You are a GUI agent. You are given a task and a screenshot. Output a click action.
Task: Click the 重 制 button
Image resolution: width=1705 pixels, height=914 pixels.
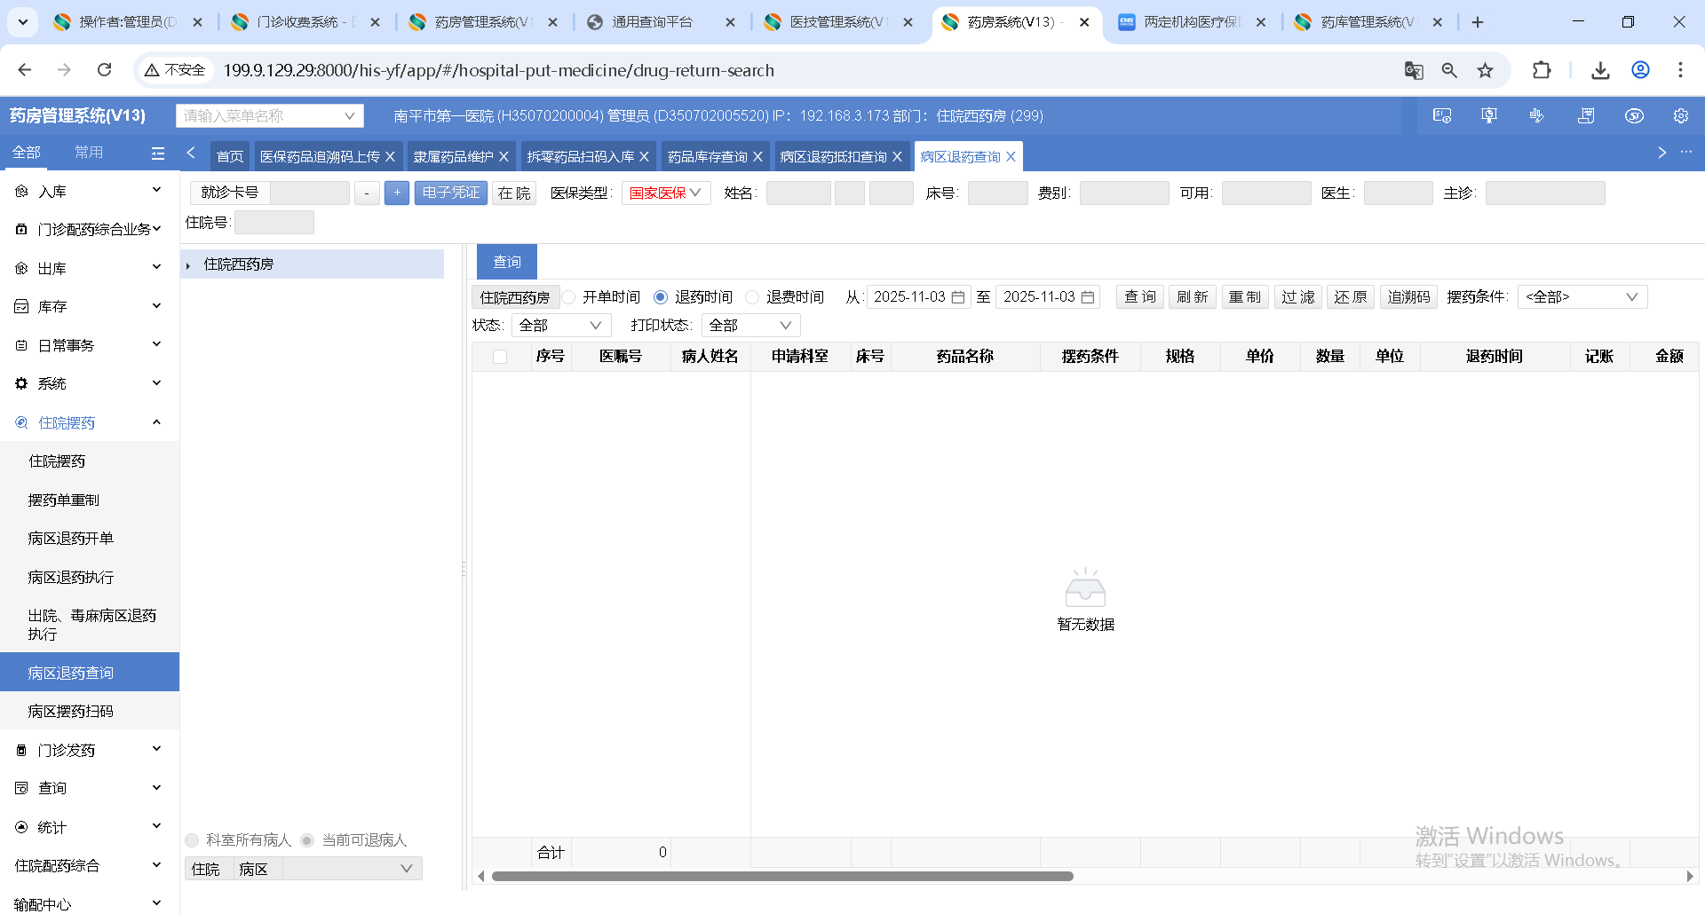pyautogui.click(x=1245, y=297)
